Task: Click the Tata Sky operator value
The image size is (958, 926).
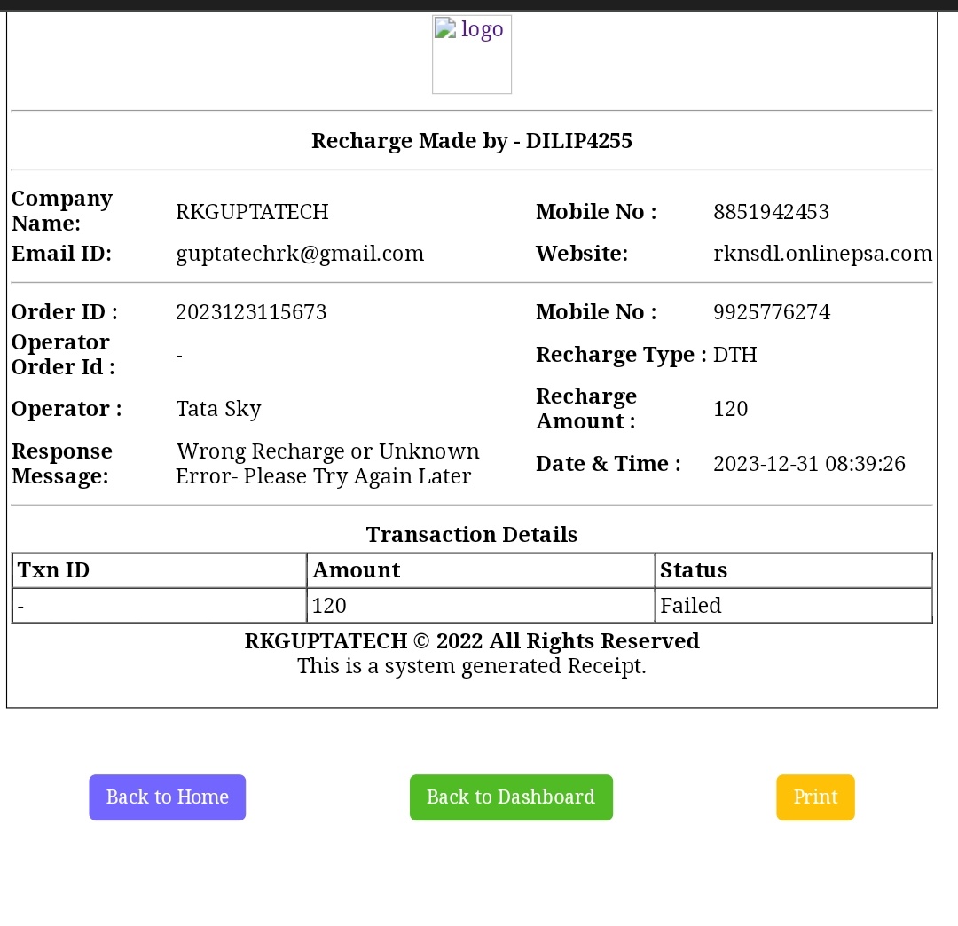Action: click(x=218, y=409)
